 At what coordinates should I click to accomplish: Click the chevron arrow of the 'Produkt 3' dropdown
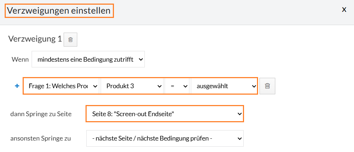pyautogui.click(x=160, y=86)
